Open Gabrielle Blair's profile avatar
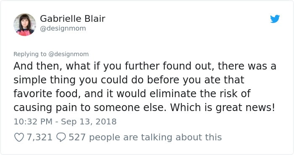 pyautogui.click(x=24, y=25)
